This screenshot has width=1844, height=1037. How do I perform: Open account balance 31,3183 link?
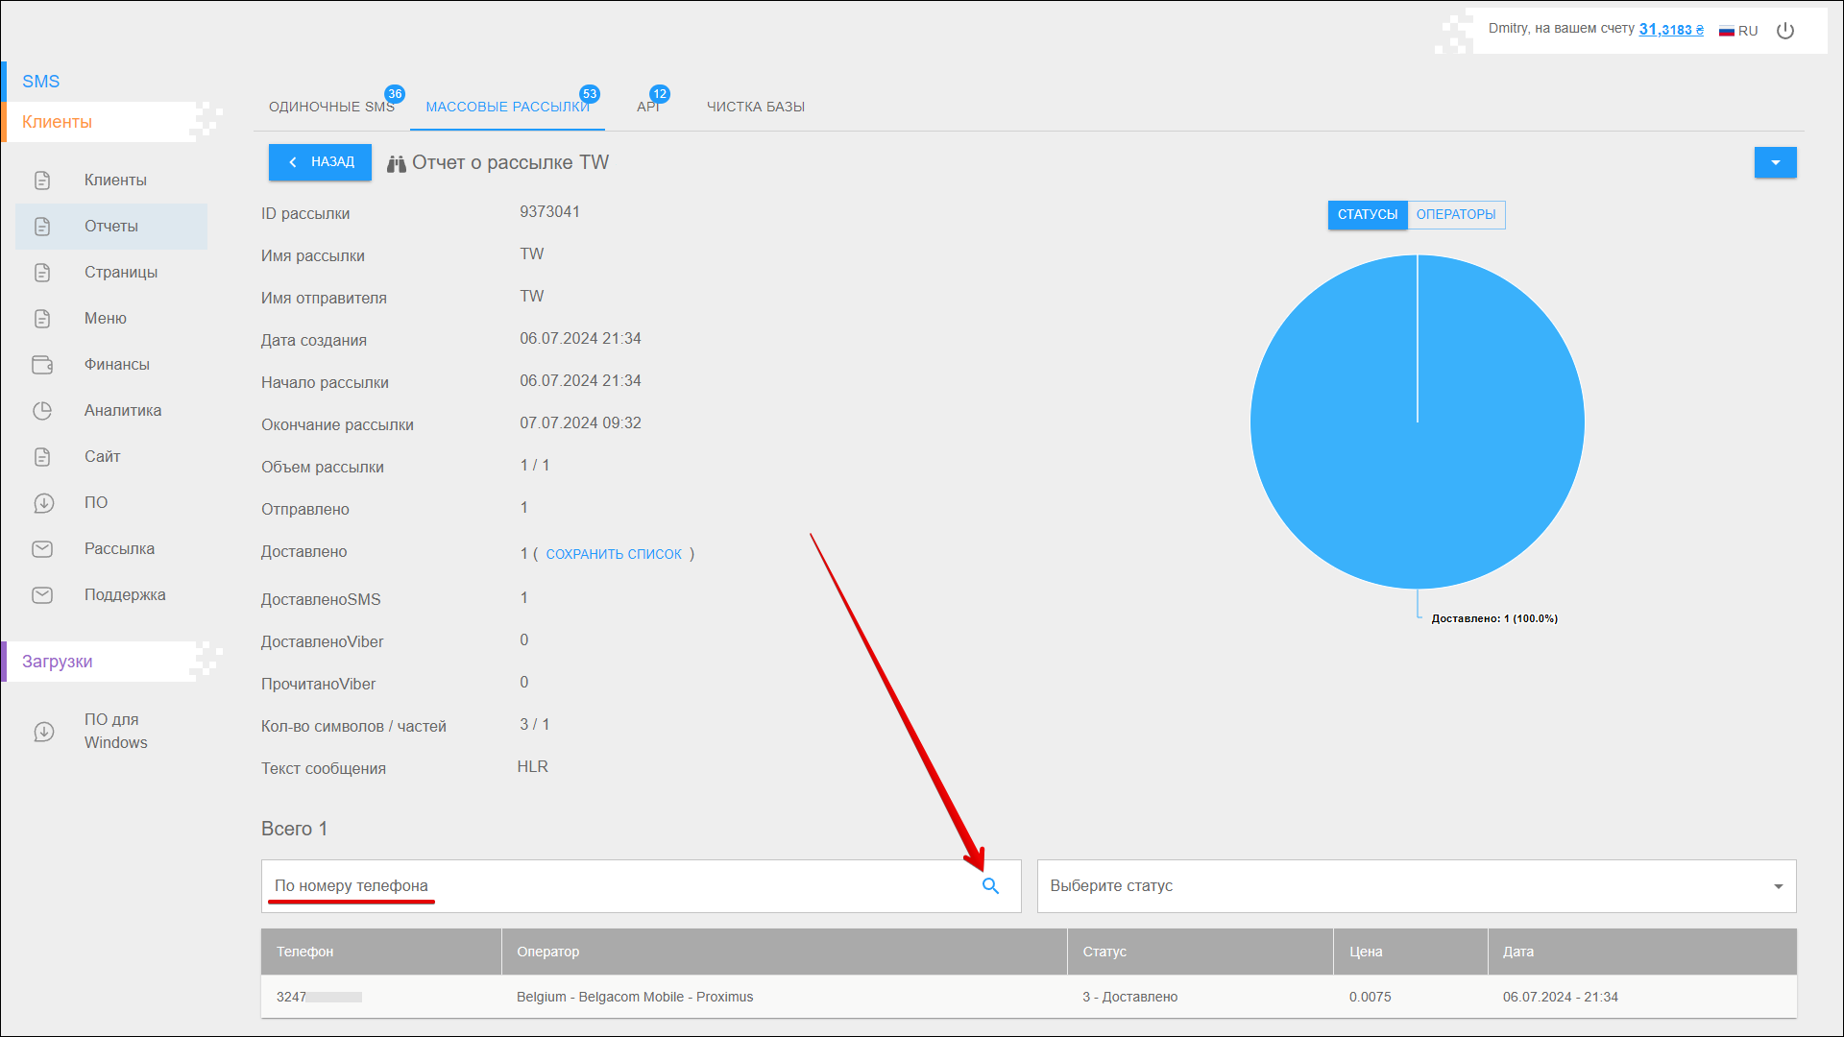(1670, 30)
